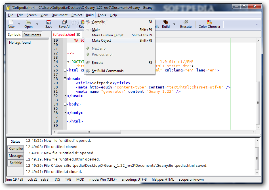The width and height of the screenshot is (269, 190).
Task: Click the editor vertical scrollbar thumb
Action: point(258,103)
